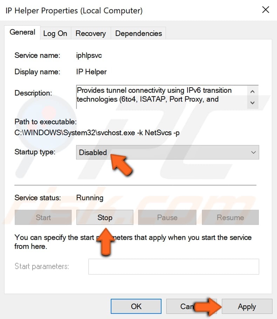The height and width of the screenshot is (319, 277).
Task: Click the disabled Resume button
Action: click(x=230, y=217)
